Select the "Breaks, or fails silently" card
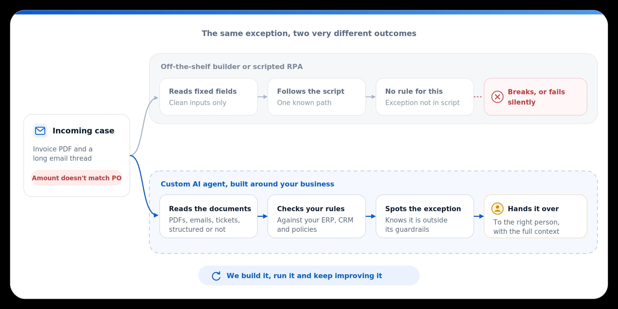Image resolution: width=618 pixels, height=309 pixels. coord(536,97)
